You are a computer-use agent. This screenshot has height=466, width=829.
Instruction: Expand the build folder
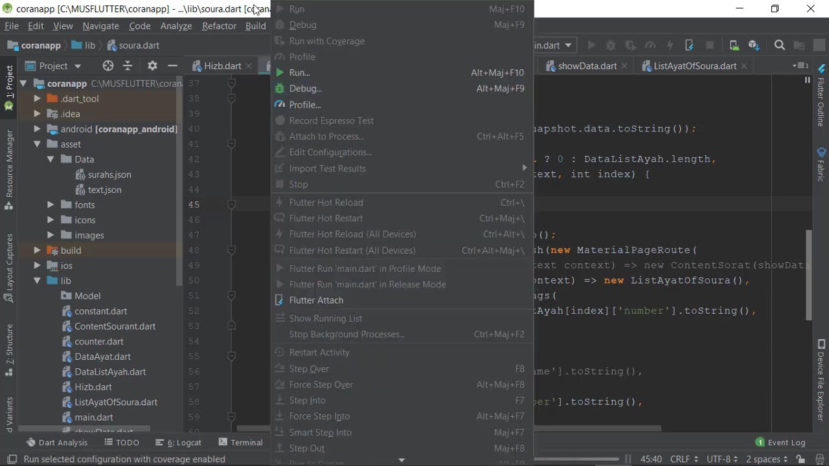[37, 250]
